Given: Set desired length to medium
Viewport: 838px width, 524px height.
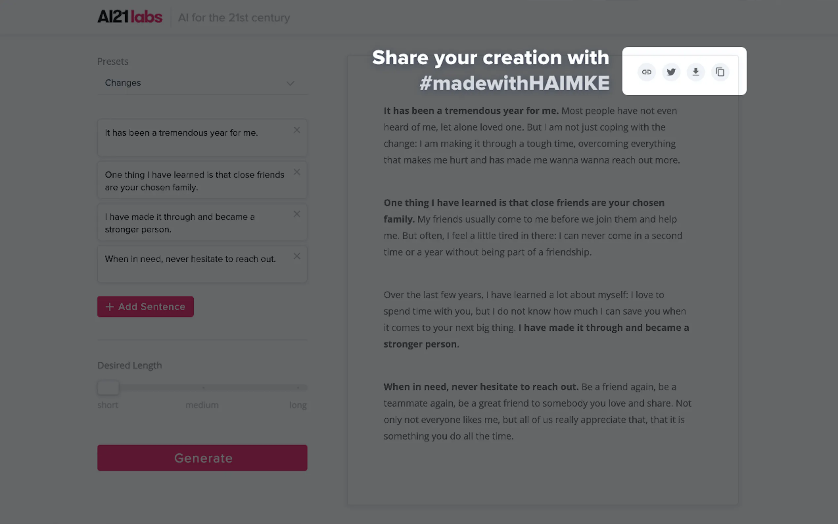Looking at the screenshot, I should click(x=203, y=388).
